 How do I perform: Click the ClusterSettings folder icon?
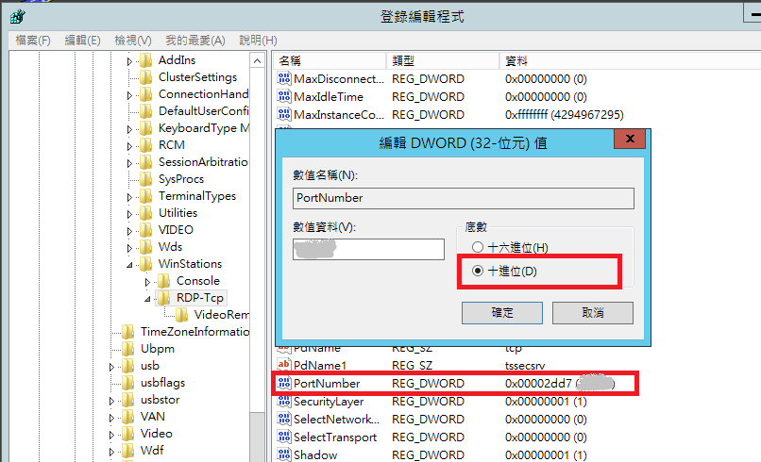pos(146,77)
